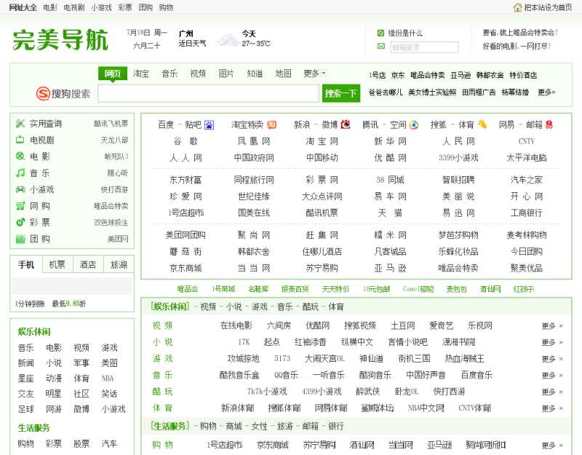This screenshot has width=582, height=455.
Task: Open the 工商银行 link
Action: tap(526, 213)
